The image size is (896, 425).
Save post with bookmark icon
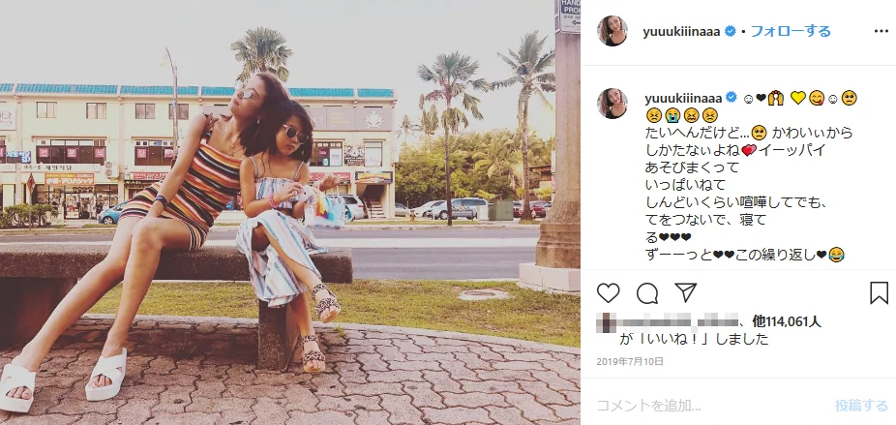pyautogui.click(x=879, y=293)
